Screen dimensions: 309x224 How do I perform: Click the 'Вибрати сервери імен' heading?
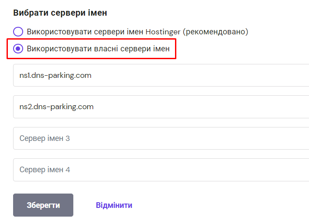point(60,13)
